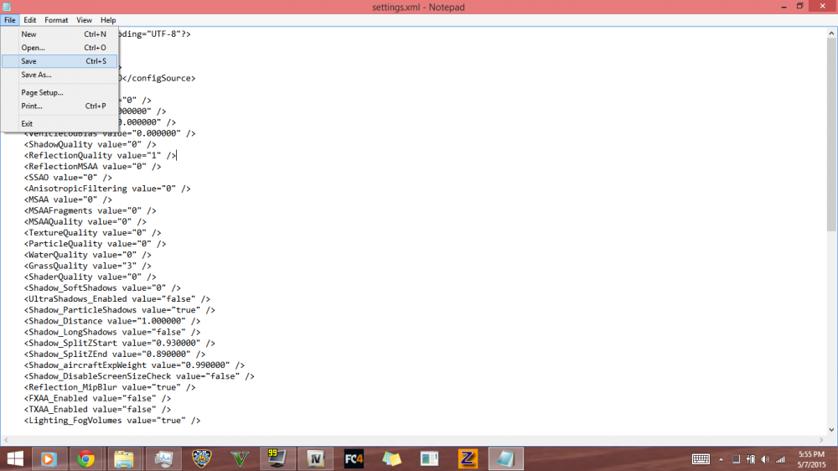Open the clock showing 5:55 PM
This screenshot has height=471, width=838.
[811, 459]
